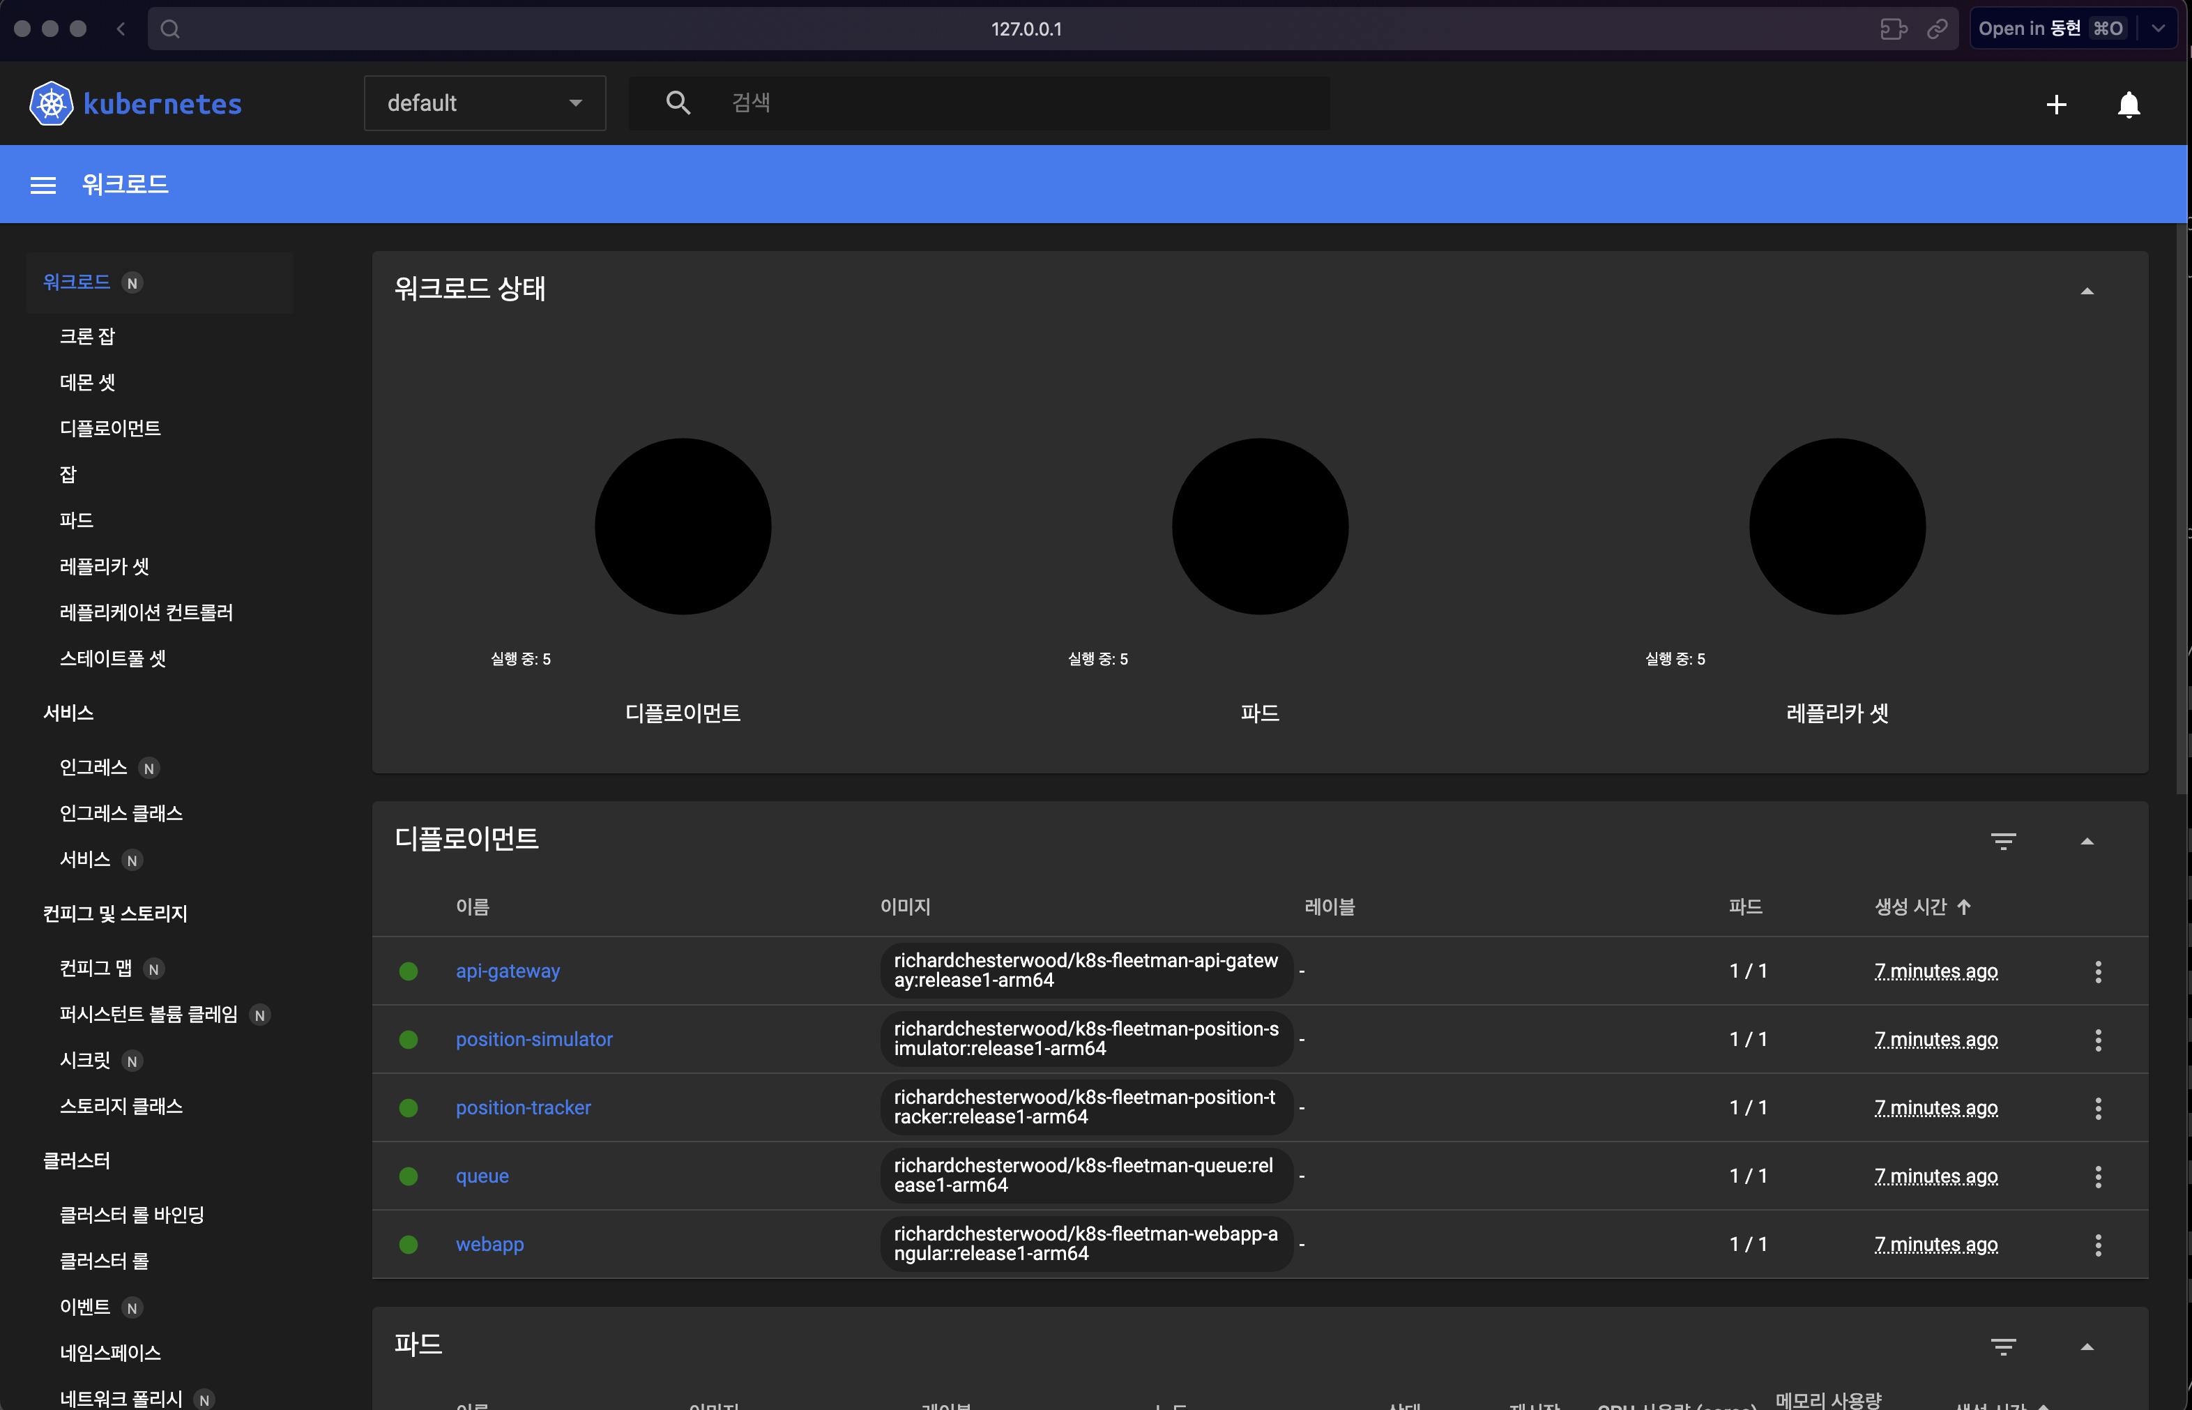Open the deployments filter icon
Viewport: 2192px width, 1410px height.
2002,840
